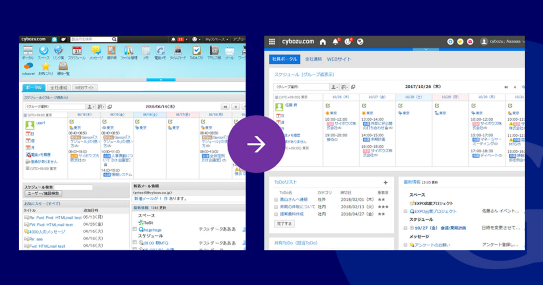This screenshot has height=285, width=543.
Task: Open the view-switch dropdown in new schedule
Action: [x=345, y=87]
